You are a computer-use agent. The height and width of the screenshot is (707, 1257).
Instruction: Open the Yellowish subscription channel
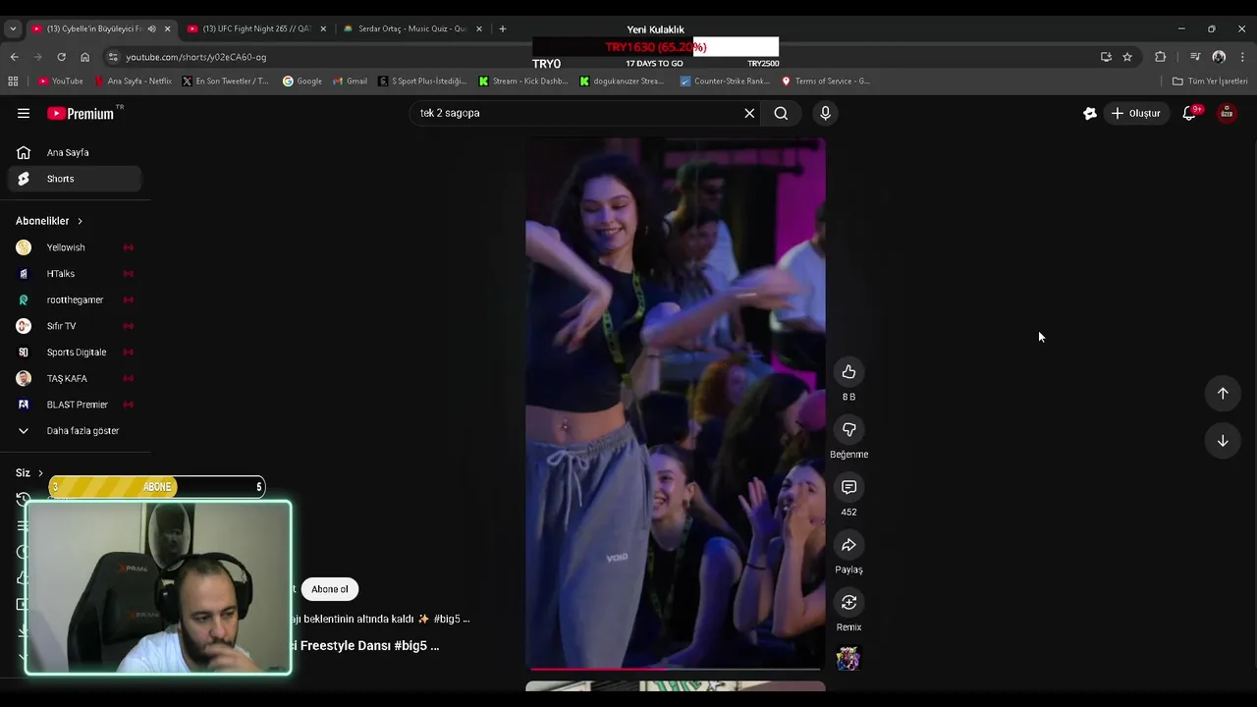tap(75, 247)
